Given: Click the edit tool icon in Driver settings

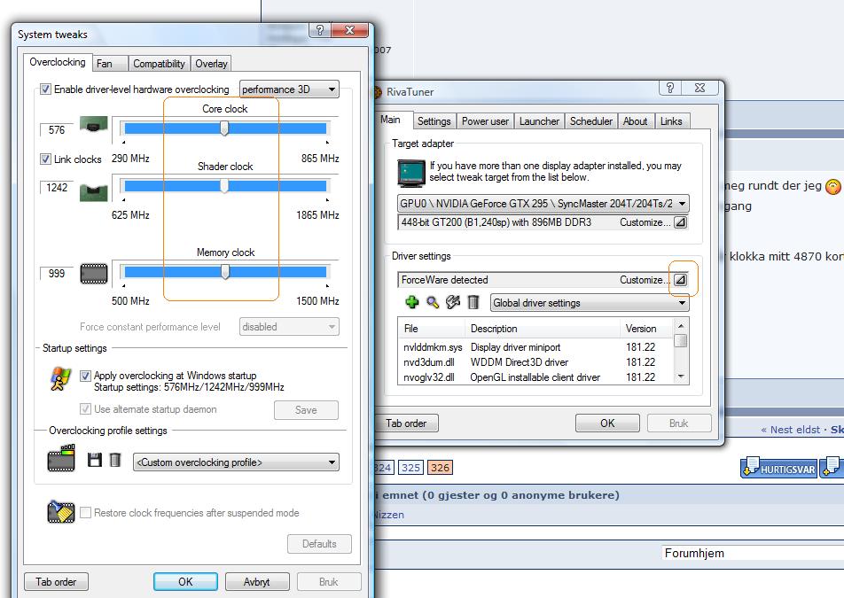Looking at the screenshot, I should tap(453, 302).
